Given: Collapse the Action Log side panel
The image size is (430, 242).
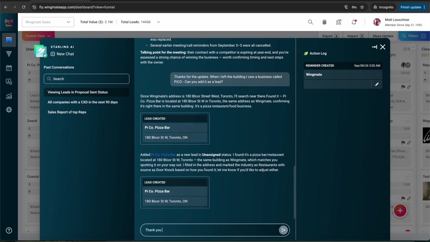Looking at the screenshot, I should click(x=374, y=47).
